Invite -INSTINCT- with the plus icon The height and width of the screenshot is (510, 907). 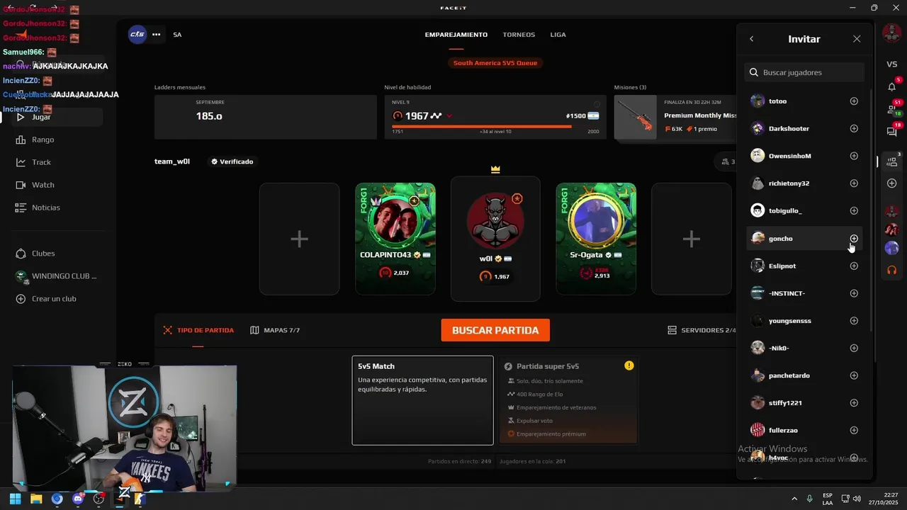click(x=854, y=293)
